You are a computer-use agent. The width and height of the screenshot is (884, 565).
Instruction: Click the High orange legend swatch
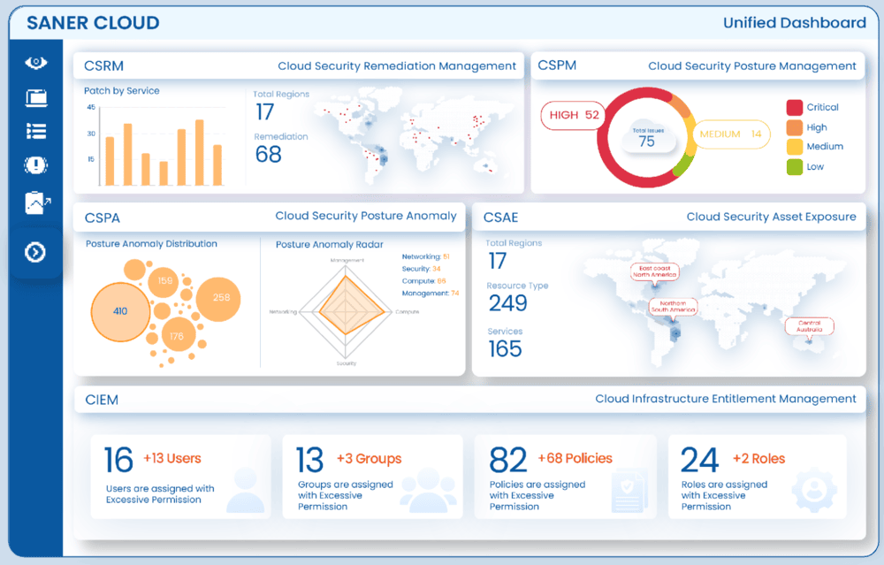tap(795, 127)
